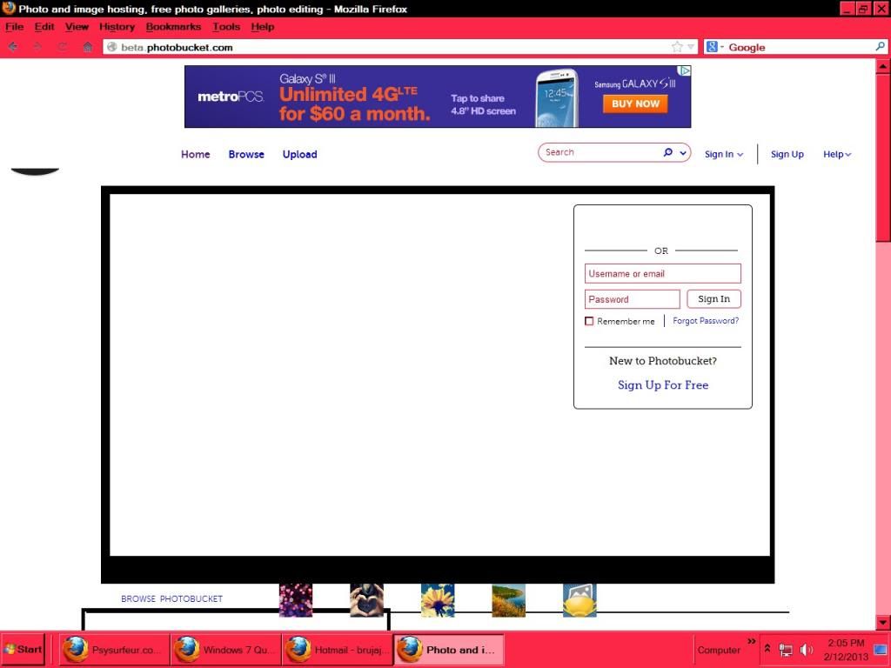
Task: Click the network icon in system tray
Action: tap(786, 650)
